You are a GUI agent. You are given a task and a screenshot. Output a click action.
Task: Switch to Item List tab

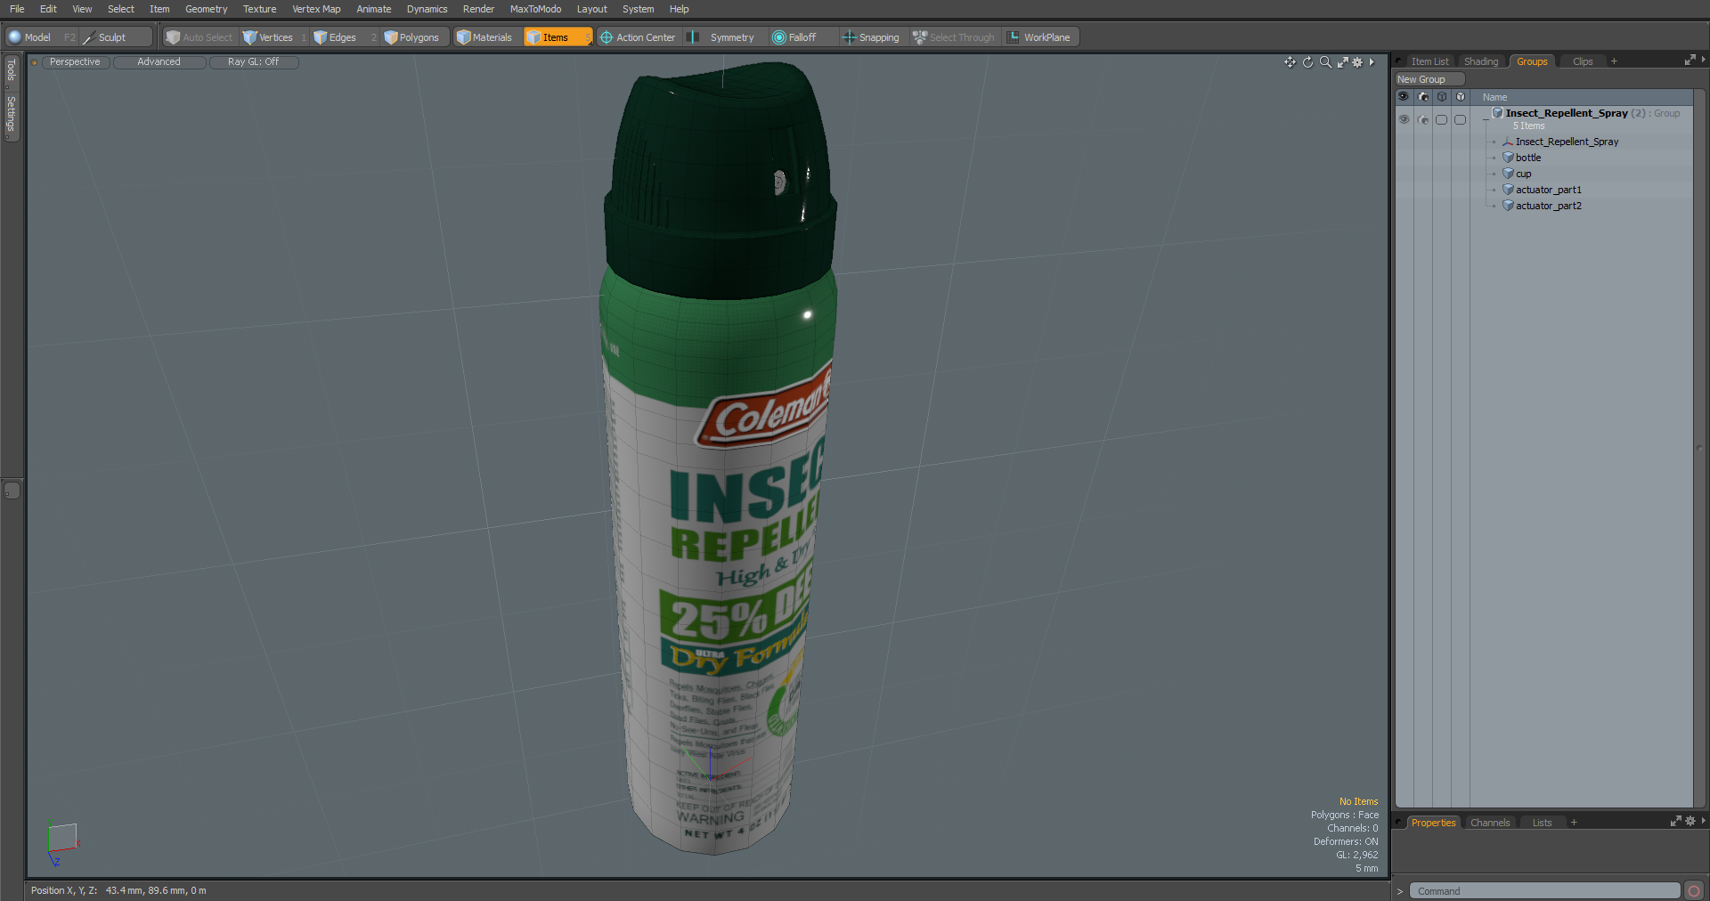[x=1429, y=61]
